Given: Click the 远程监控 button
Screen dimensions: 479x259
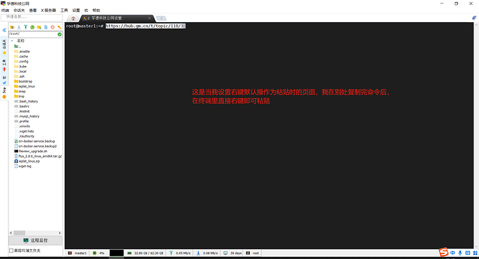Looking at the screenshot, I should click(35, 241).
